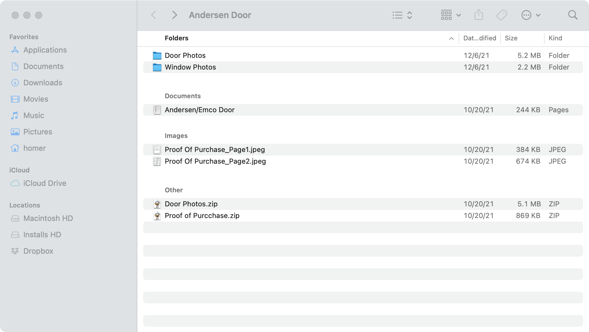This screenshot has width=589, height=332.
Task: Click the Movies filmstrip icon
Action: pyautogui.click(x=15, y=99)
